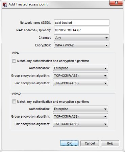Image resolution: width=125 pixels, height=152 pixels.
Task: Click the 'Network name (SSID):' label
Action: pyautogui.click(x=35, y=23)
